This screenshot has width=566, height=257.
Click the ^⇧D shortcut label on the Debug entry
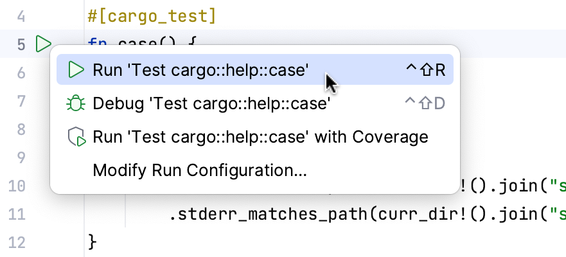pos(425,103)
